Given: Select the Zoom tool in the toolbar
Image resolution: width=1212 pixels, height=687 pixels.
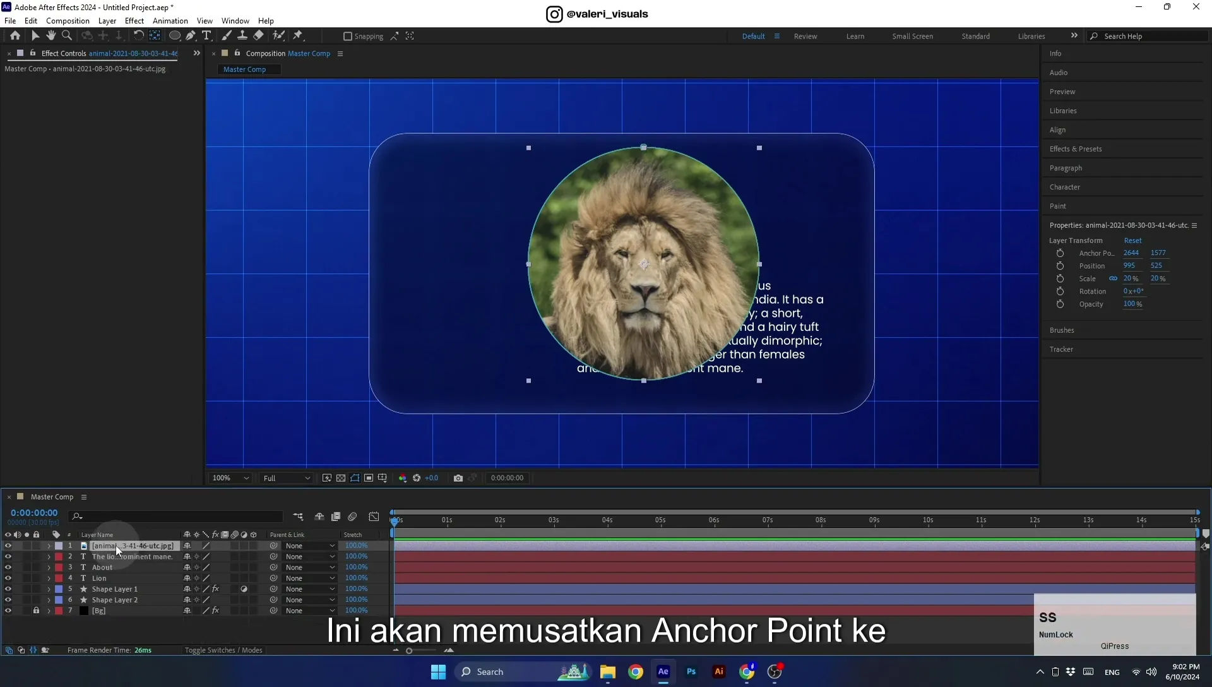Looking at the screenshot, I should tap(67, 36).
